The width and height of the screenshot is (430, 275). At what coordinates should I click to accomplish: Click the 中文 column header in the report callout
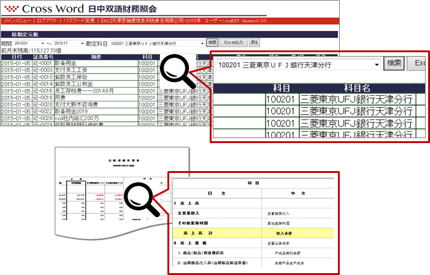point(298,193)
